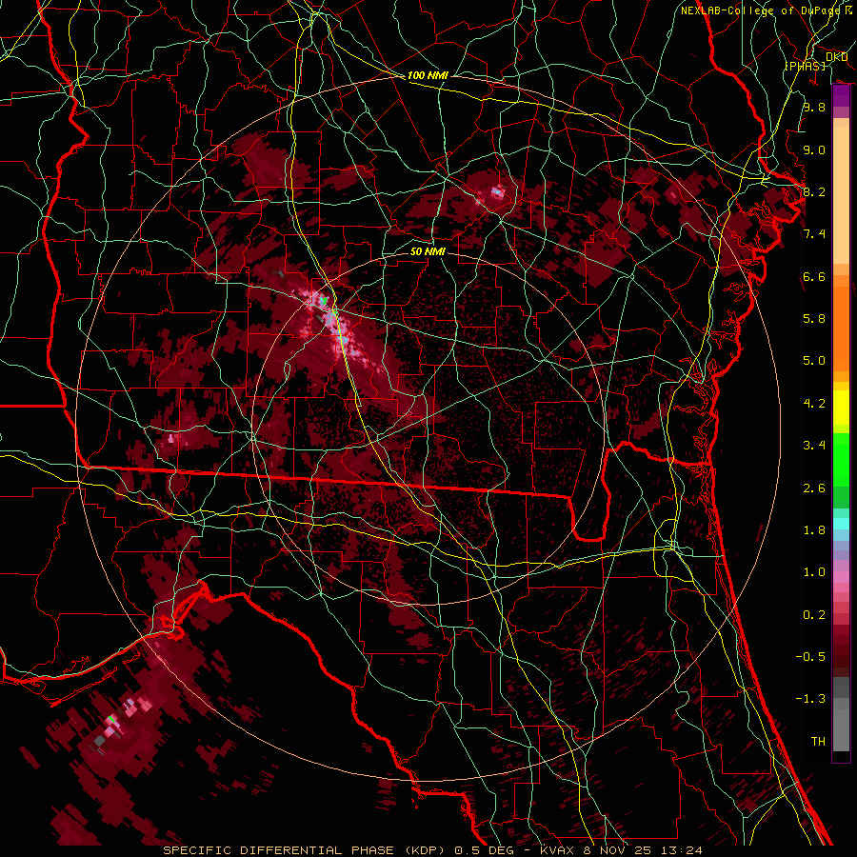Click the 5.8 value on the scale
This screenshot has width=857, height=857.
click(814, 319)
